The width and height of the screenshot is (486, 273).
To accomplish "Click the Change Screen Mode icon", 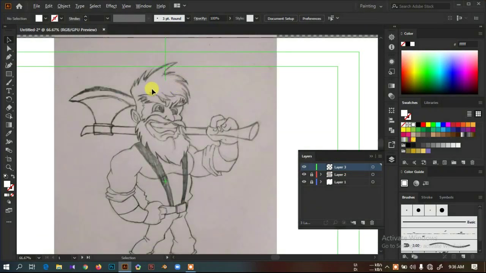I will pos(9,210).
